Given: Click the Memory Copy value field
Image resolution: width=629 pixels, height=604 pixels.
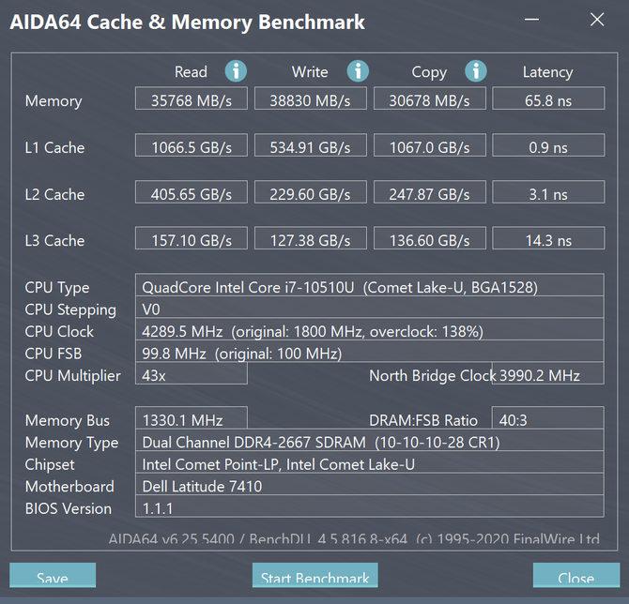Looking at the screenshot, I should pyautogui.click(x=429, y=99).
